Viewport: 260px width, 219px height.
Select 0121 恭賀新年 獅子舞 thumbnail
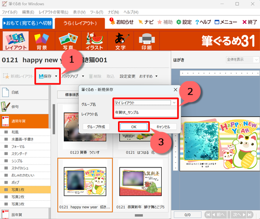coord(140,185)
